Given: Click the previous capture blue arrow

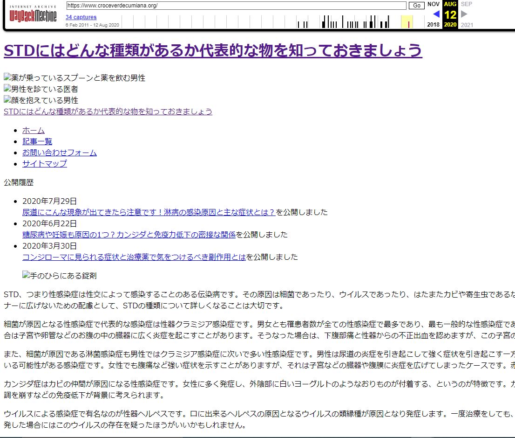Looking at the screenshot, I should click(x=436, y=14).
